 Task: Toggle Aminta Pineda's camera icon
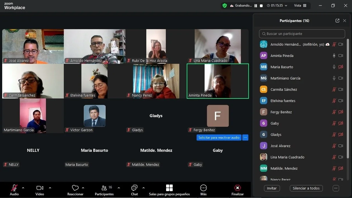tap(341, 56)
